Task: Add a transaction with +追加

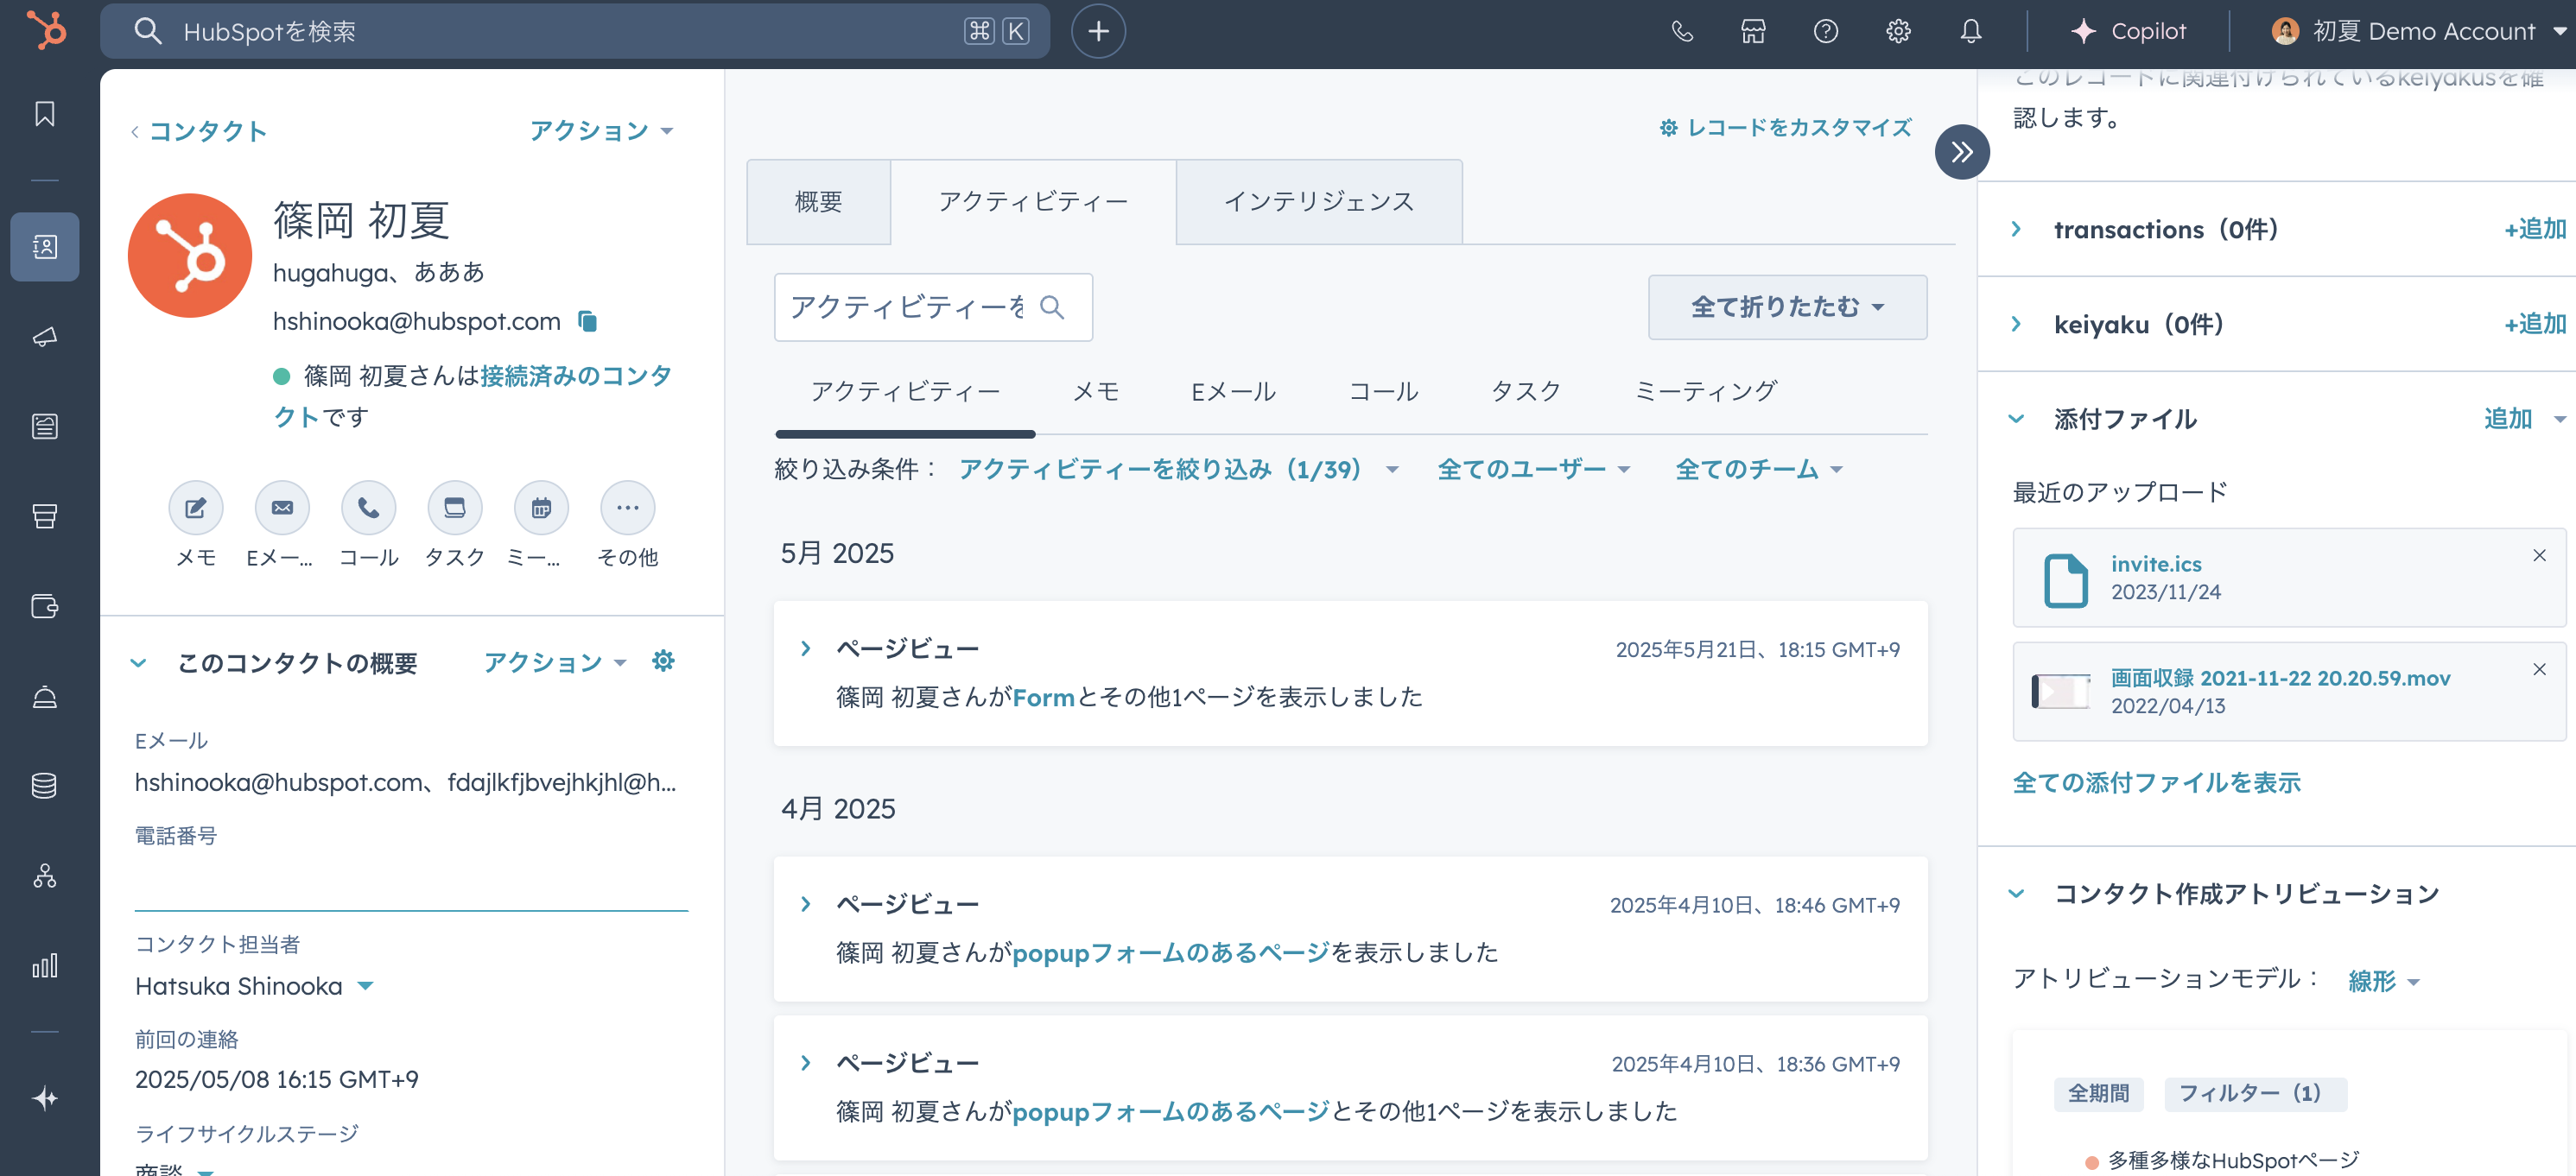Action: tap(2534, 229)
